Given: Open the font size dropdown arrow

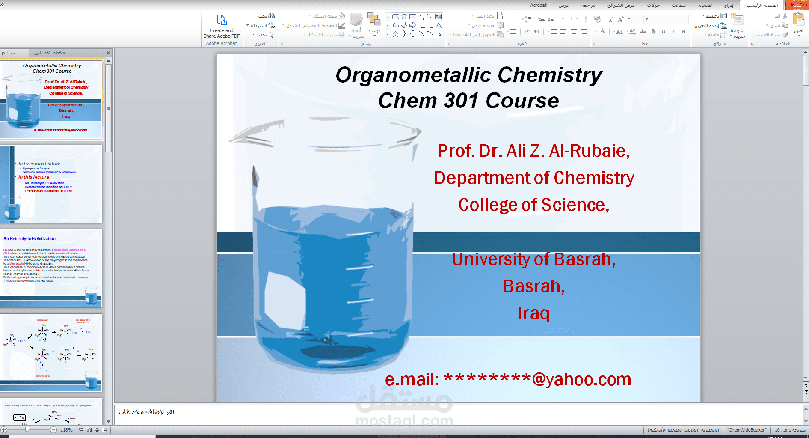Looking at the screenshot, I should click(629, 19).
